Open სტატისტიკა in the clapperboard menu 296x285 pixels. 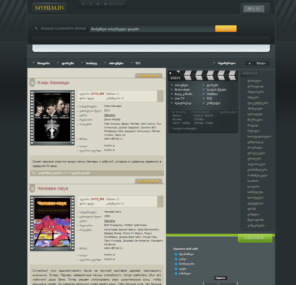(x=183, y=103)
